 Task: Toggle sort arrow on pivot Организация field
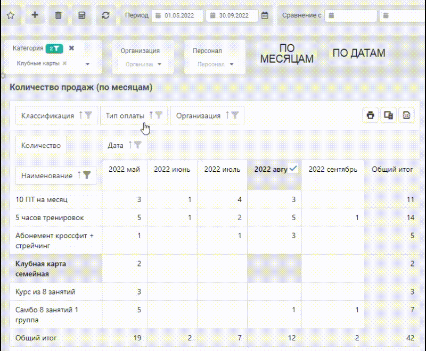[227, 115]
